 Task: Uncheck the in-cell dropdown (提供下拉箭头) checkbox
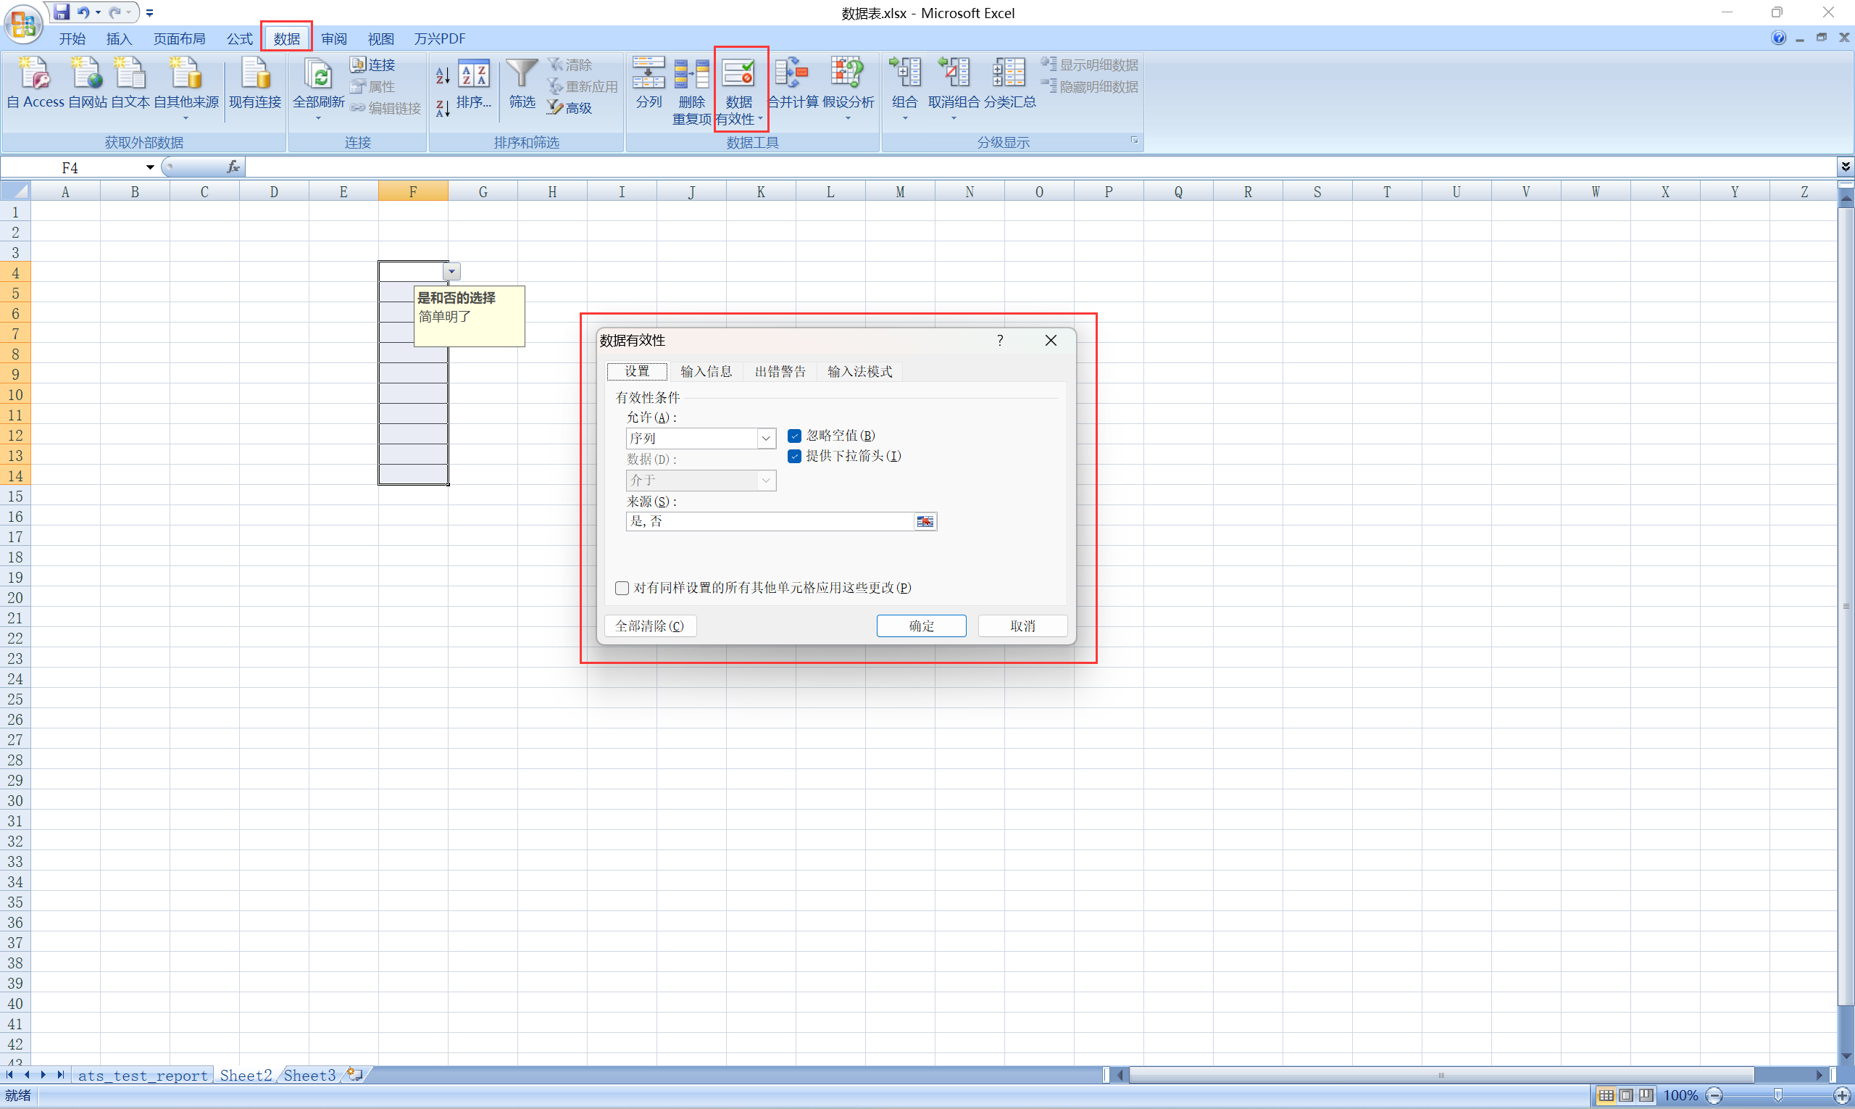pyautogui.click(x=795, y=456)
